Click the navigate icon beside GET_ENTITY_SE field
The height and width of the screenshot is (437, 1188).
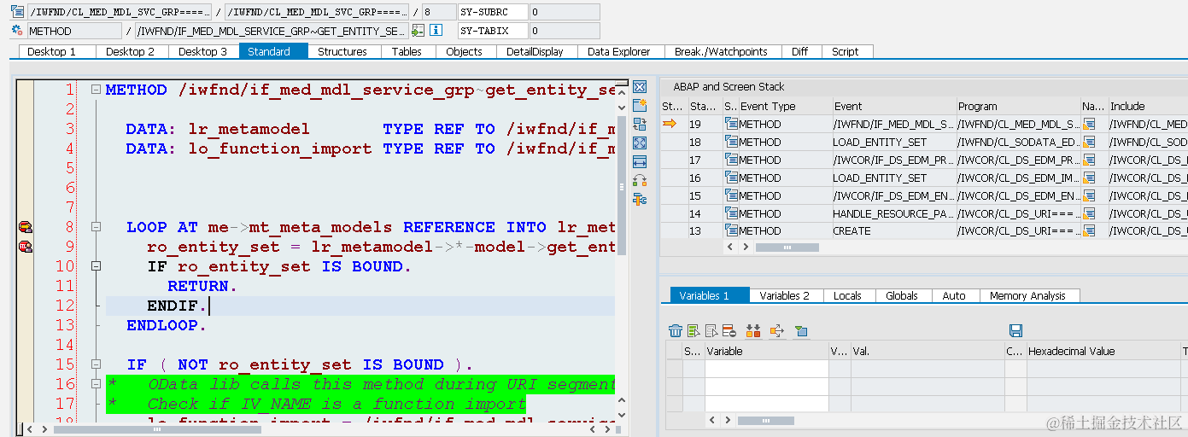418,30
